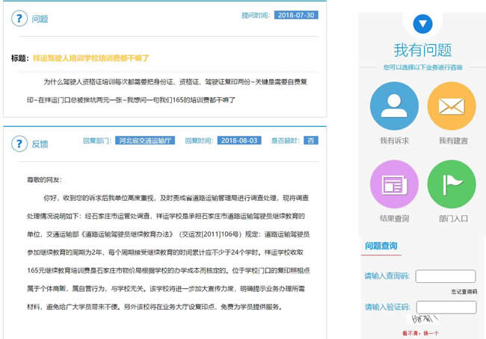The width and height of the screenshot is (486, 339).
Task: Click the question mark icon beside 反馈
Action: pyautogui.click(x=19, y=143)
